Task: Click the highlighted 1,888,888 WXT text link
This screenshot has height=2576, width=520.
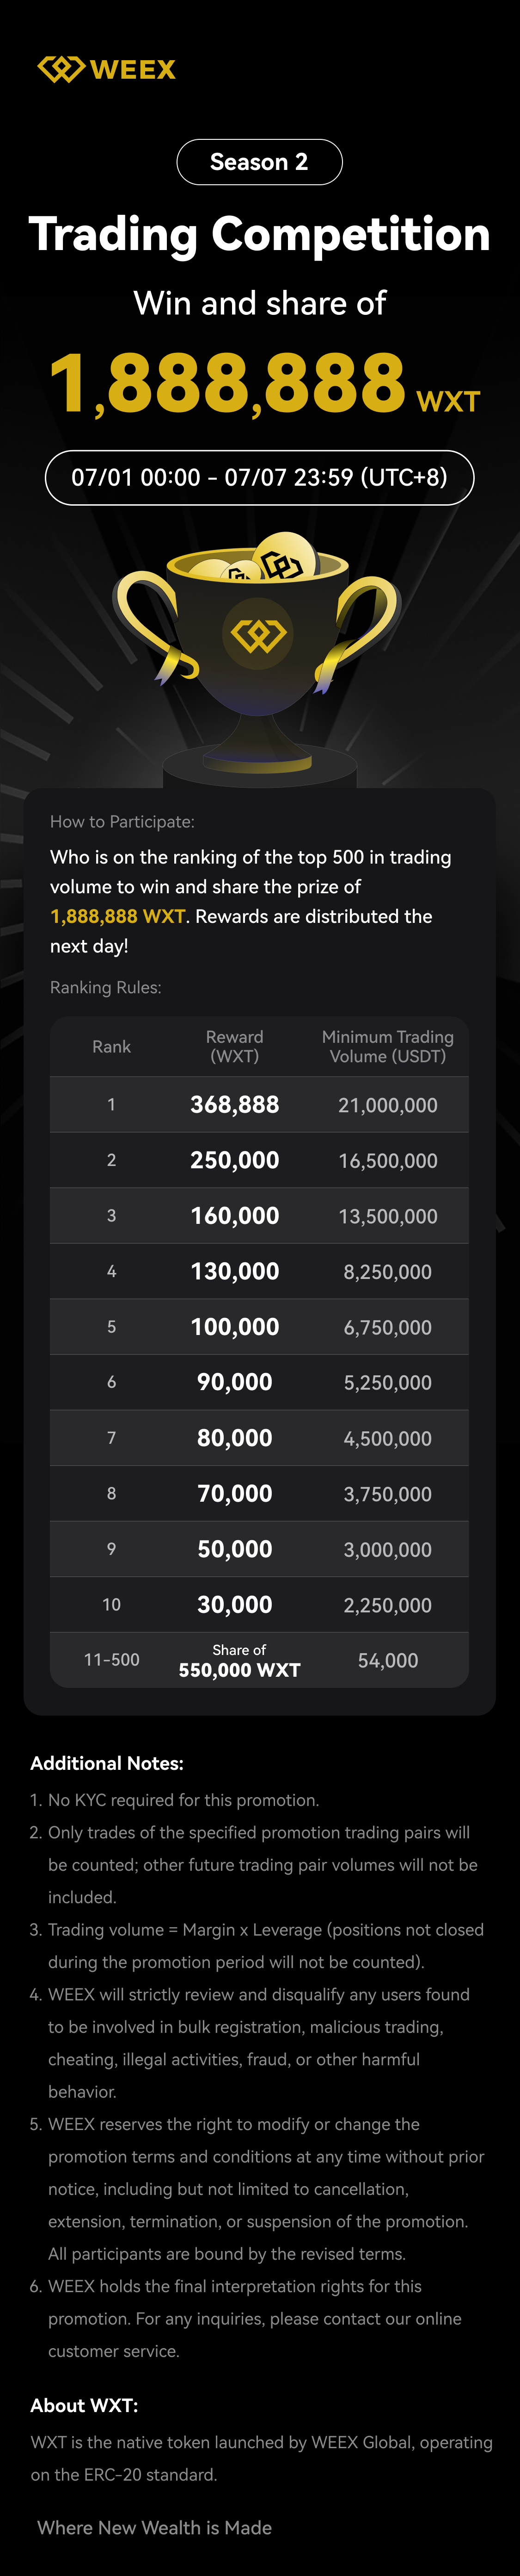Action: [118, 916]
